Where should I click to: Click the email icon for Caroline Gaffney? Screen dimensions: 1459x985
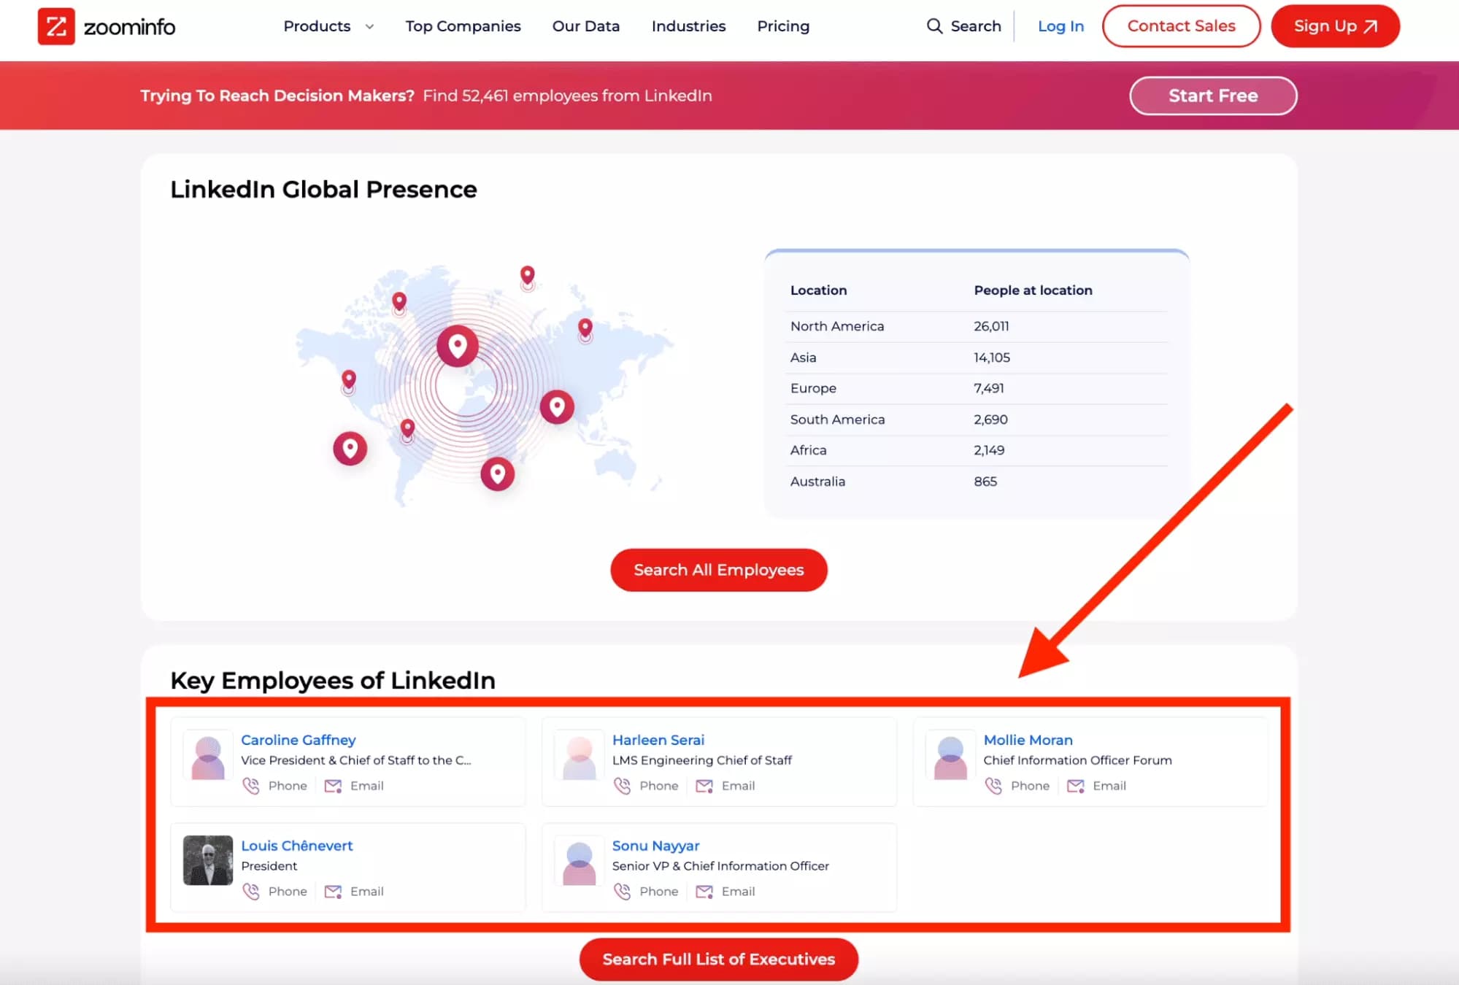(334, 786)
